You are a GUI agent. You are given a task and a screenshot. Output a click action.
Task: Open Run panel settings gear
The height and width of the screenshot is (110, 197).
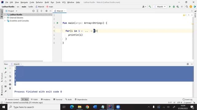(188, 64)
